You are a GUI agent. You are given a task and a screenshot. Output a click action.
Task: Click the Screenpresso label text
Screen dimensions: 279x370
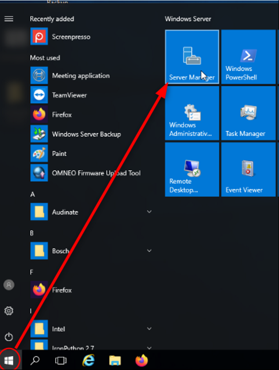tap(71, 37)
